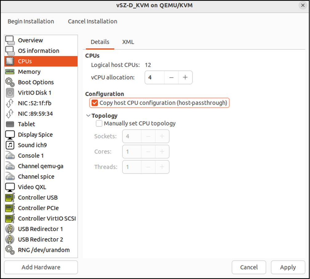Click the RNG /dev/urandom gears icon
310x279 pixels.
point(10,250)
